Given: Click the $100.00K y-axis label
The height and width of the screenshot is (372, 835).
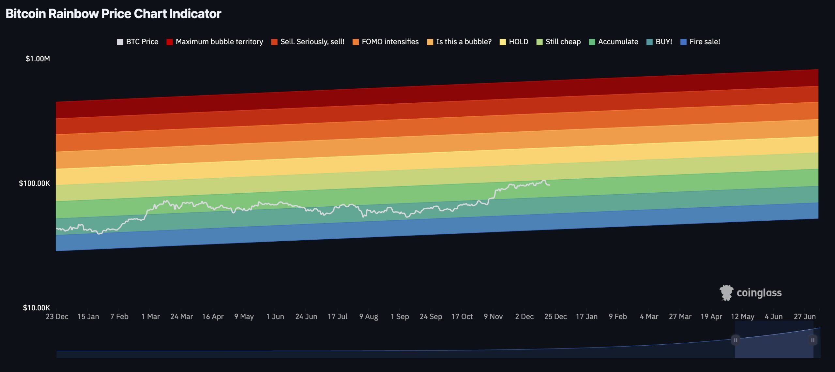Looking at the screenshot, I should [x=35, y=183].
